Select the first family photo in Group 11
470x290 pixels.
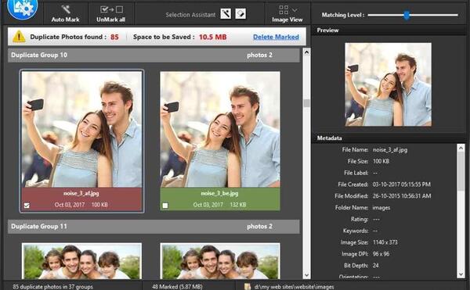(x=81, y=261)
